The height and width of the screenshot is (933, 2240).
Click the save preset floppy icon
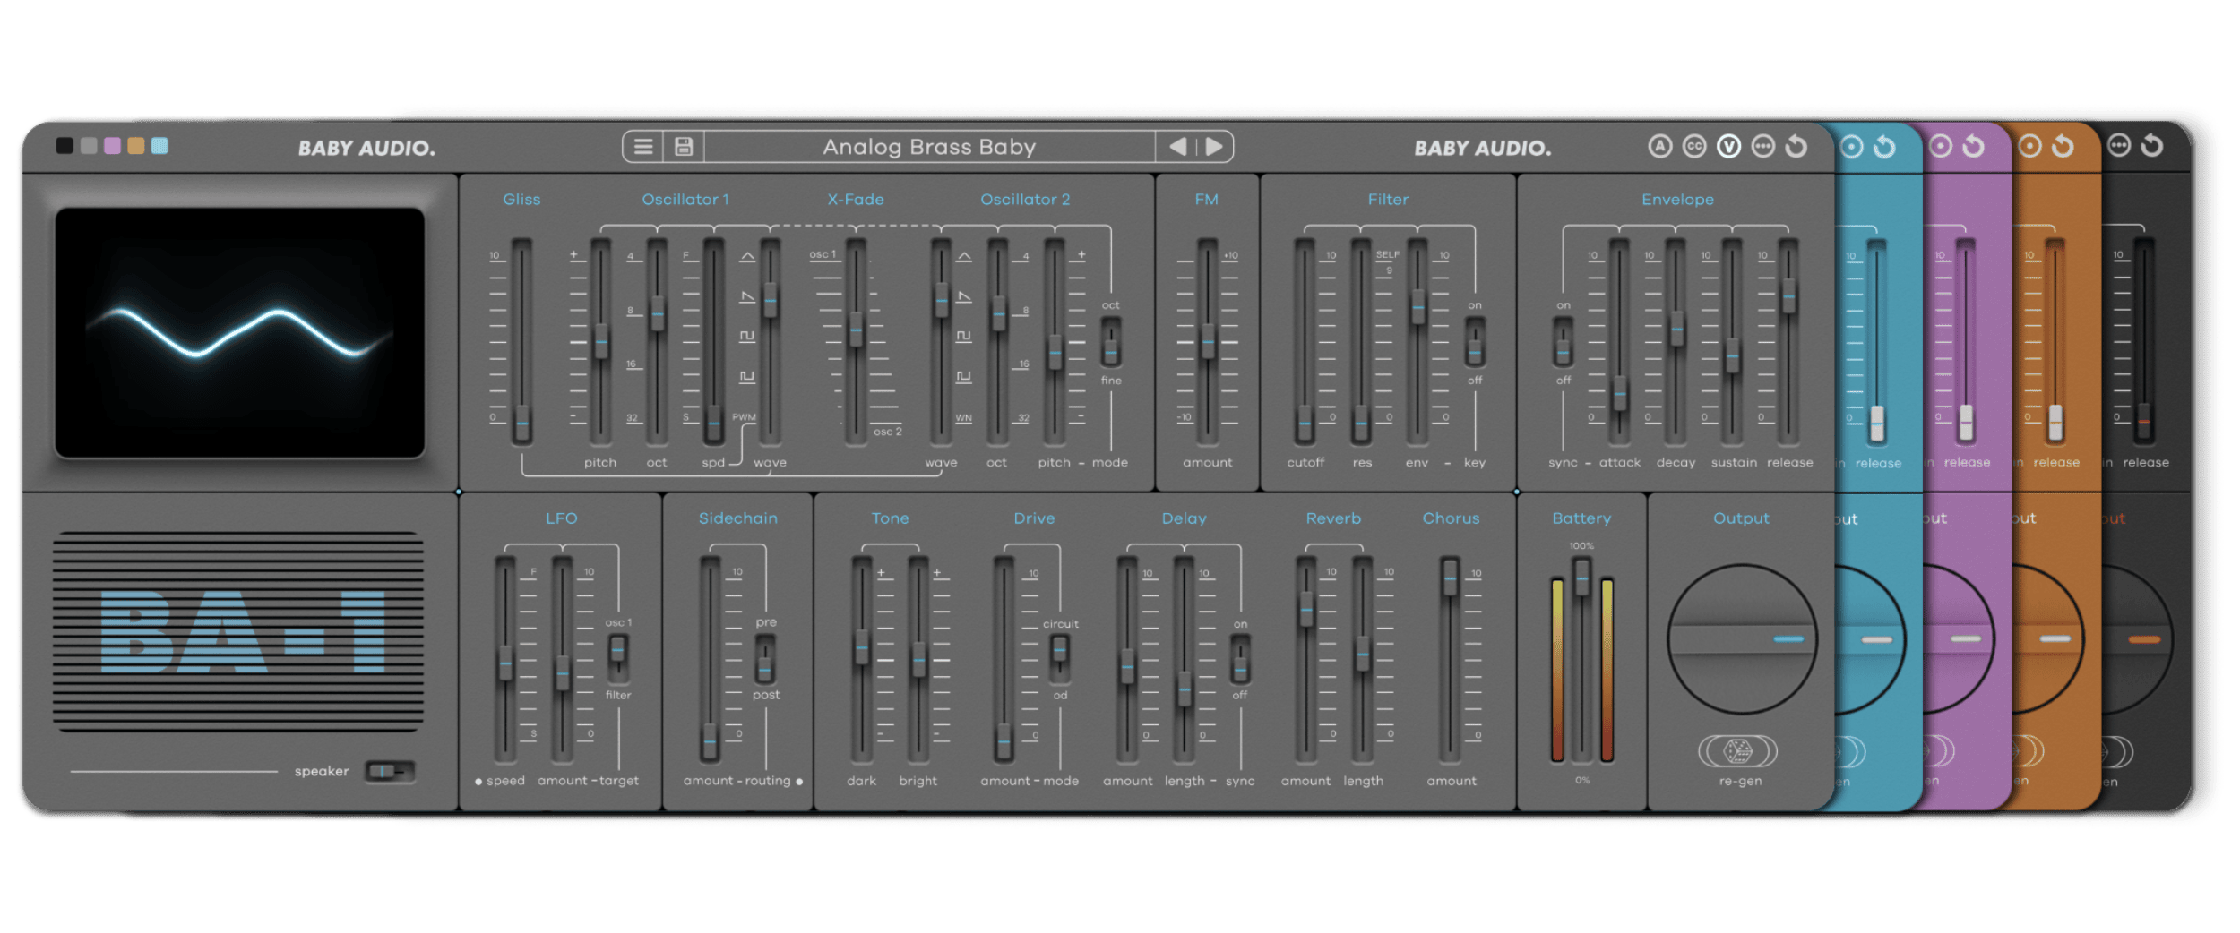tap(684, 147)
